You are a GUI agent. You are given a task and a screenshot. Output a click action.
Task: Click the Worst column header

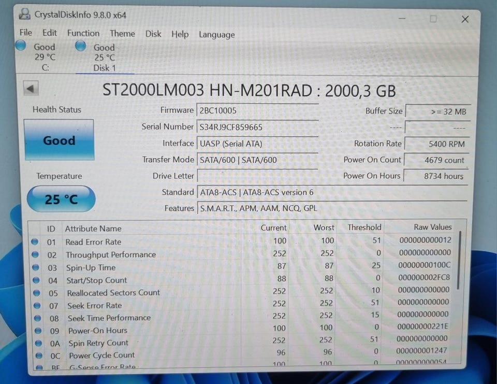point(324,227)
